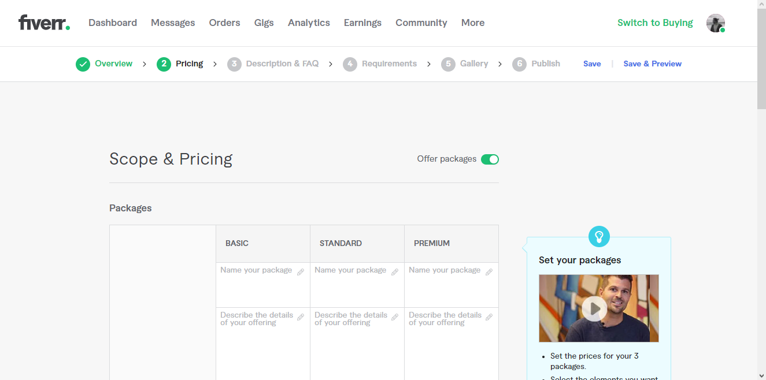Open the profile avatar menu
Image resolution: width=766 pixels, height=380 pixels.
pos(716,23)
